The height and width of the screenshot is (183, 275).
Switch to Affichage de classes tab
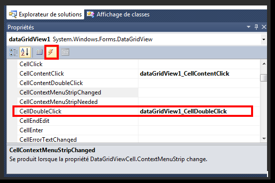click(118, 14)
